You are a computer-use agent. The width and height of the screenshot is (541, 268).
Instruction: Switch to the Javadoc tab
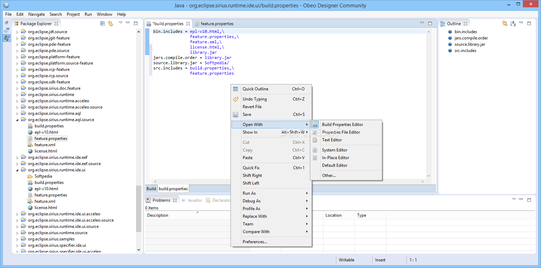pyautogui.click(x=192, y=200)
